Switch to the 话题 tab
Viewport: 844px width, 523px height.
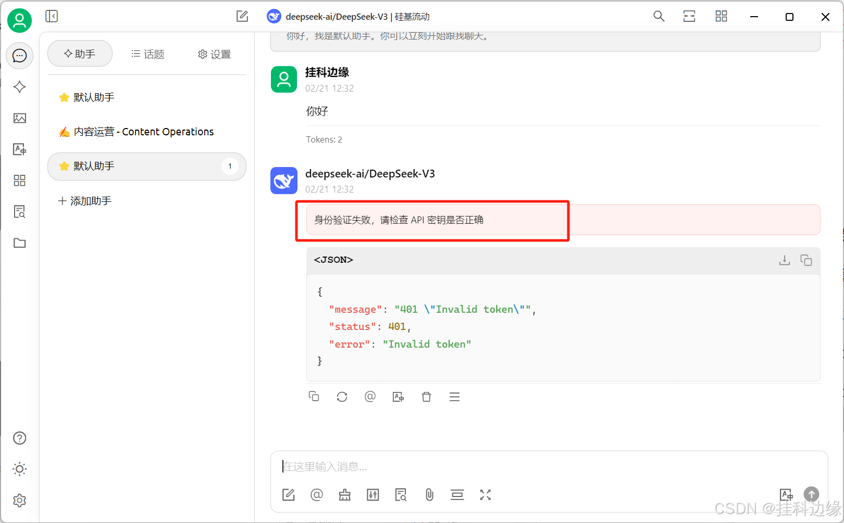pyautogui.click(x=147, y=54)
